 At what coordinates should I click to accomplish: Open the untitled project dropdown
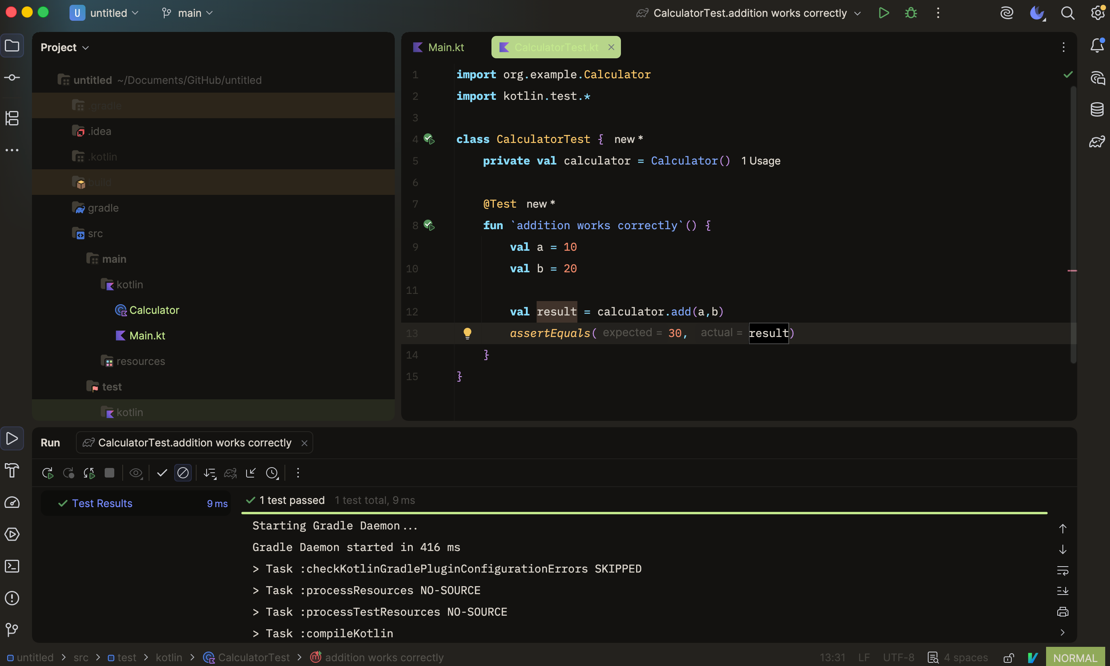pyautogui.click(x=104, y=13)
